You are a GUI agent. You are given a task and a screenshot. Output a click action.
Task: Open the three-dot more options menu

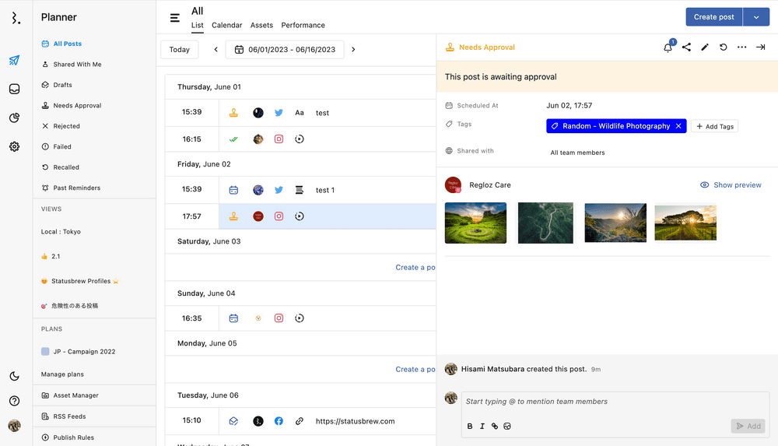pyautogui.click(x=742, y=47)
